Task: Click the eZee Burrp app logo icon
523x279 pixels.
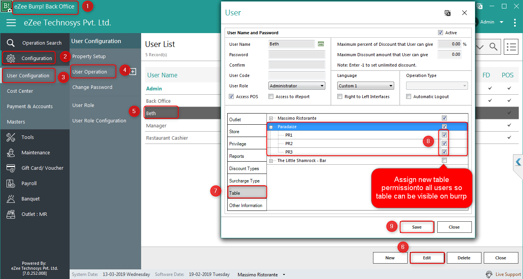Action: pyautogui.click(x=6, y=7)
